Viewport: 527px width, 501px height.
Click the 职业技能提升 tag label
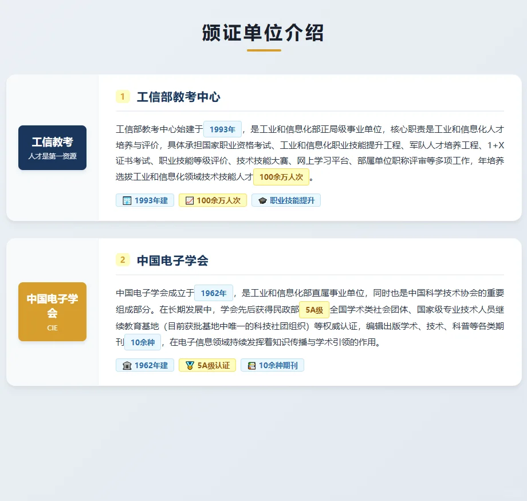(292, 200)
